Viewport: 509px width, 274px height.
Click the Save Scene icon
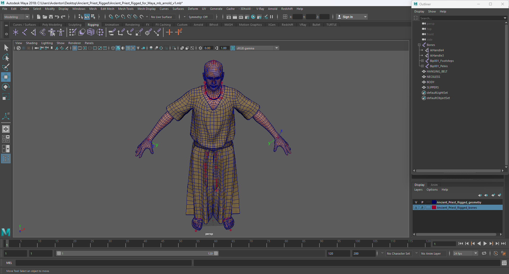click(51, 17)
